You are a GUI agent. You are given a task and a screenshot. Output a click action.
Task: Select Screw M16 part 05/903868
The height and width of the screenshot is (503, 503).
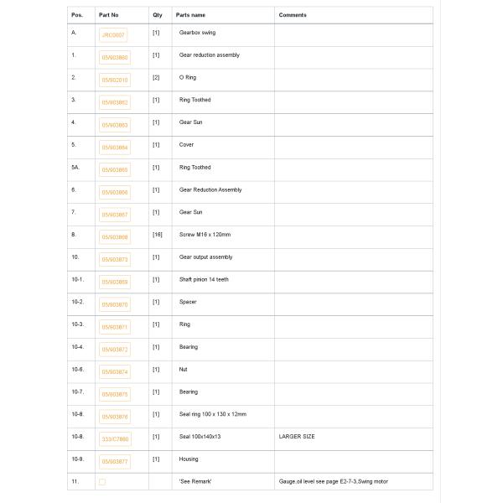[x=115, y=237]
